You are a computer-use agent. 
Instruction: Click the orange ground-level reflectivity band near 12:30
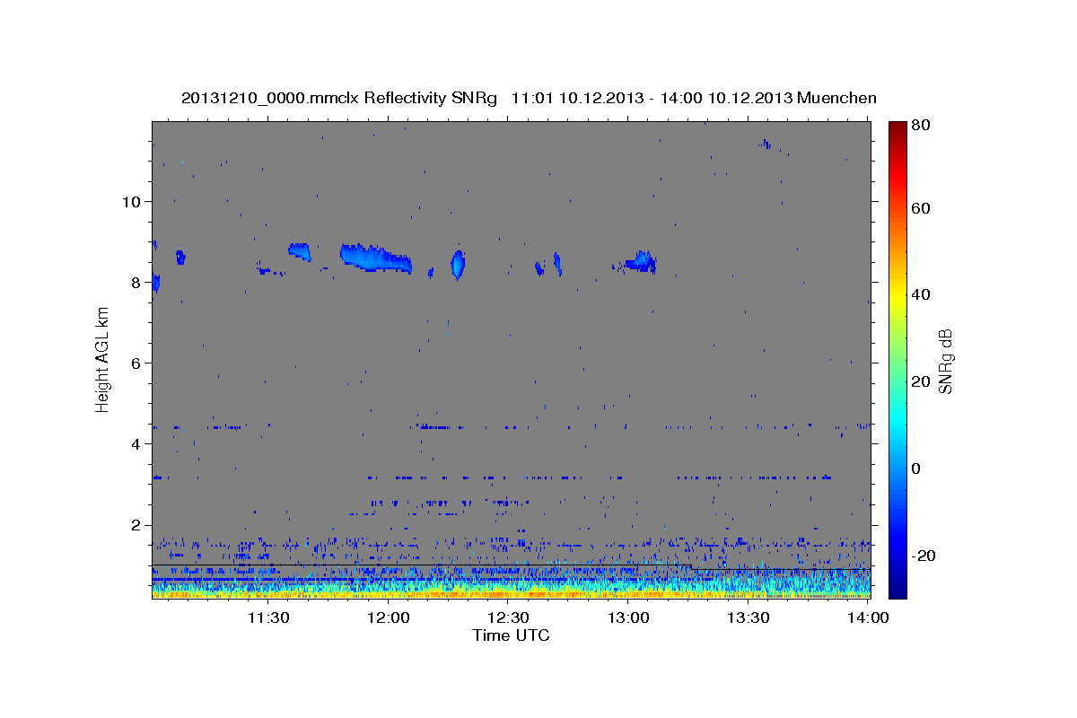511,593
